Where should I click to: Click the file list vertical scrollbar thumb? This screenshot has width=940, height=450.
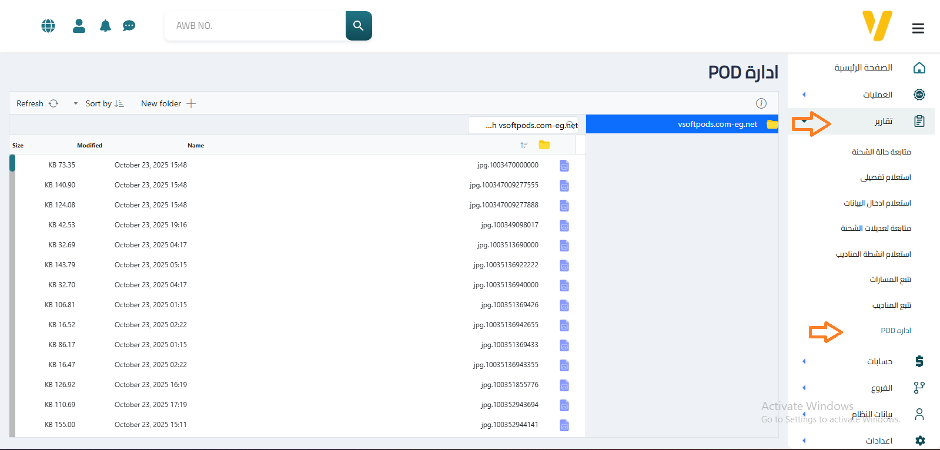pyautogui.click(x=12, y=163)
